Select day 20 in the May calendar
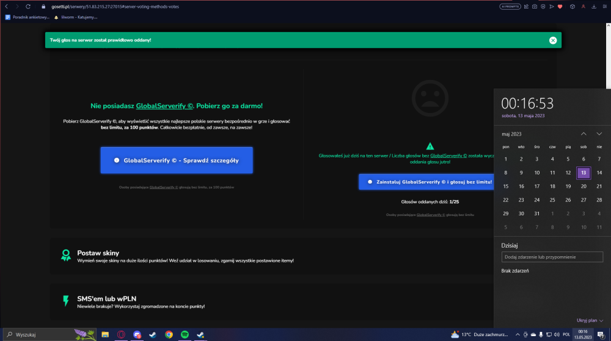 [x=584, y=186]
